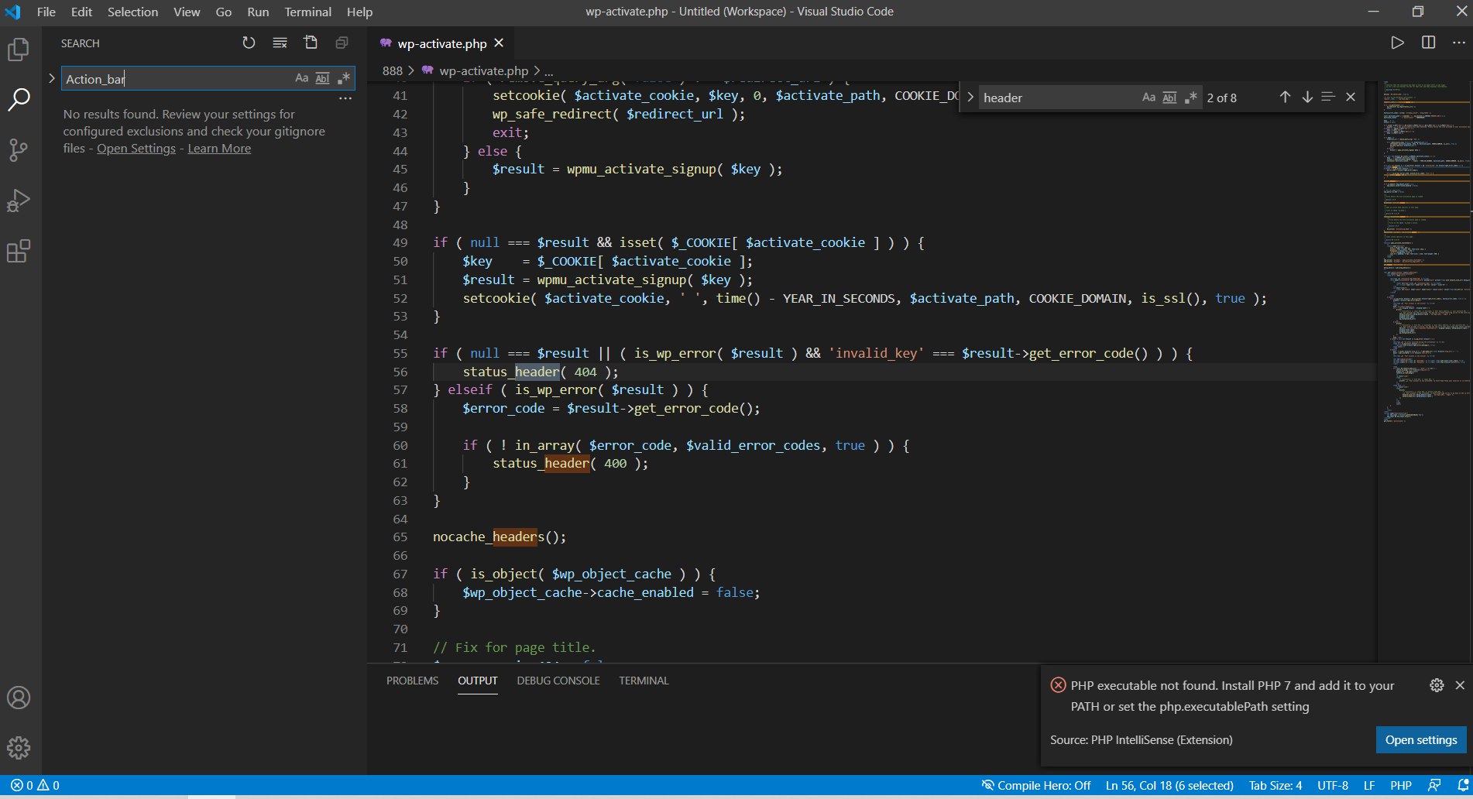Click Open settings in PHP notification

(x=1421, y=739)
